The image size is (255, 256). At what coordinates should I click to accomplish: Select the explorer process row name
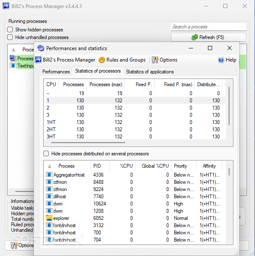coord(61,218)
